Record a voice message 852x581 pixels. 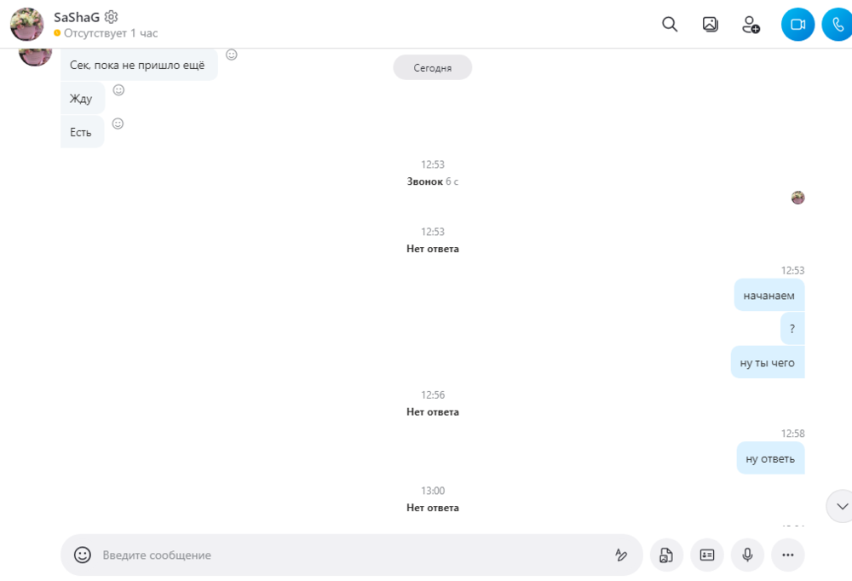coord(747,555)
